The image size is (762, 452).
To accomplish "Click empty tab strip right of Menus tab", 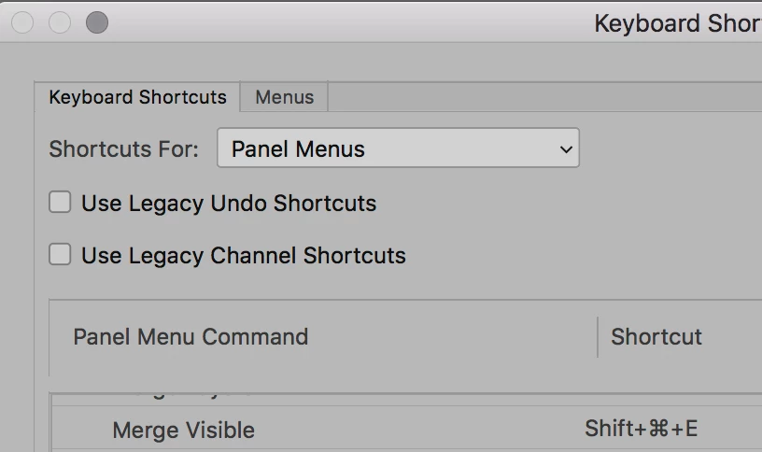I will click(542, 97).
